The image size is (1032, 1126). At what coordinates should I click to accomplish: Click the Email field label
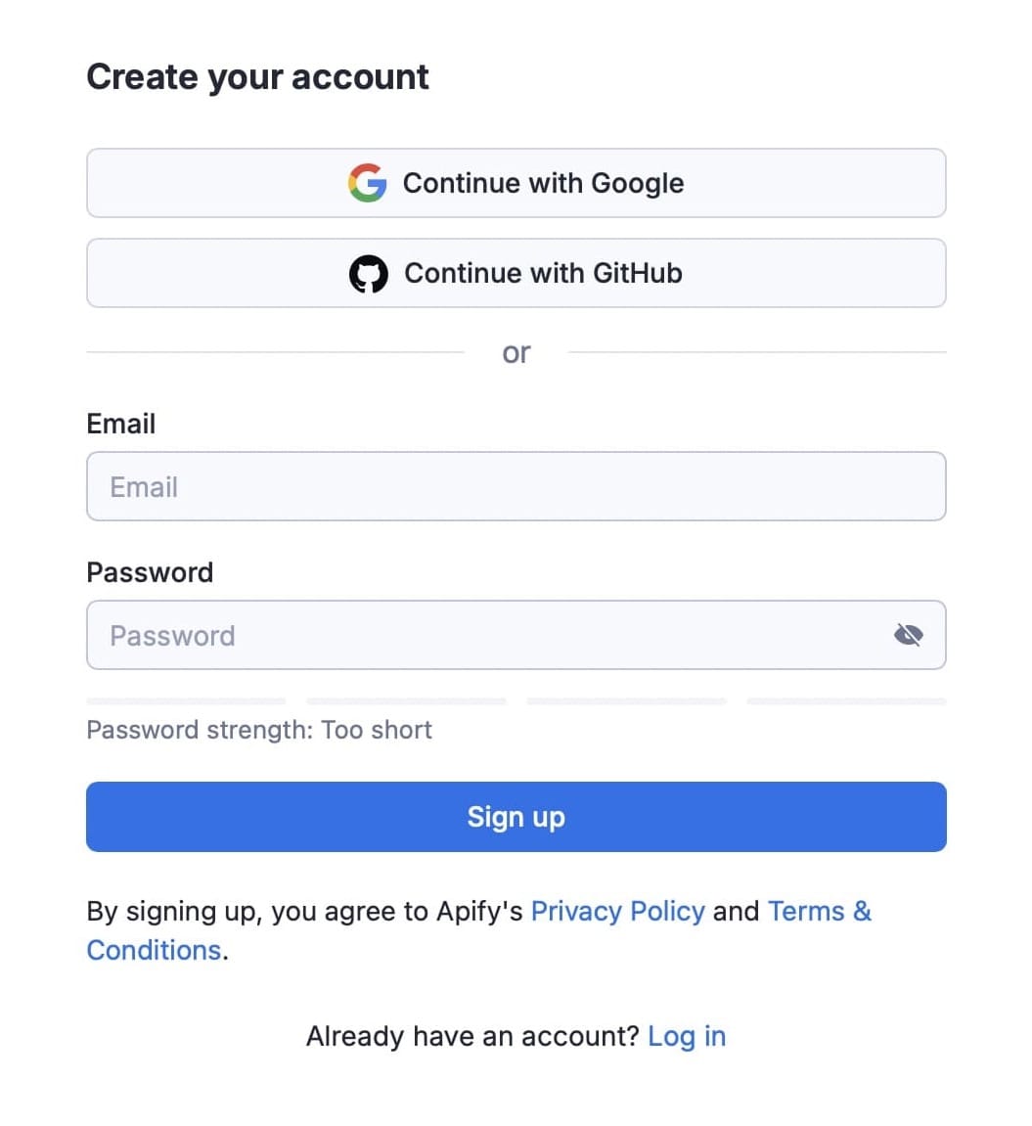point(120,423)
